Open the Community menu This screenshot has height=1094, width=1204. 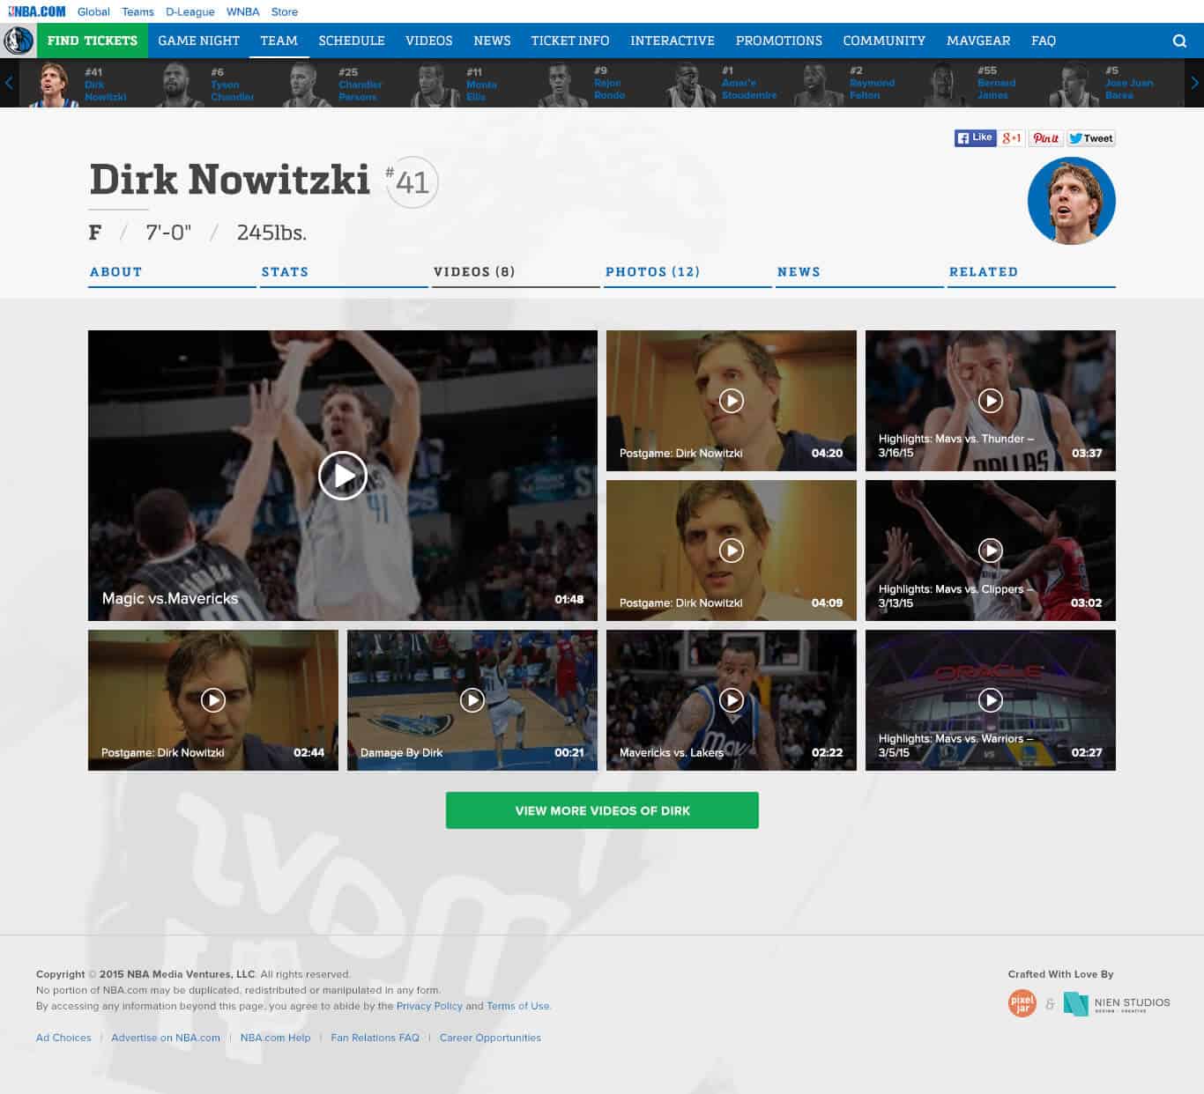click(x=884, y=41)
